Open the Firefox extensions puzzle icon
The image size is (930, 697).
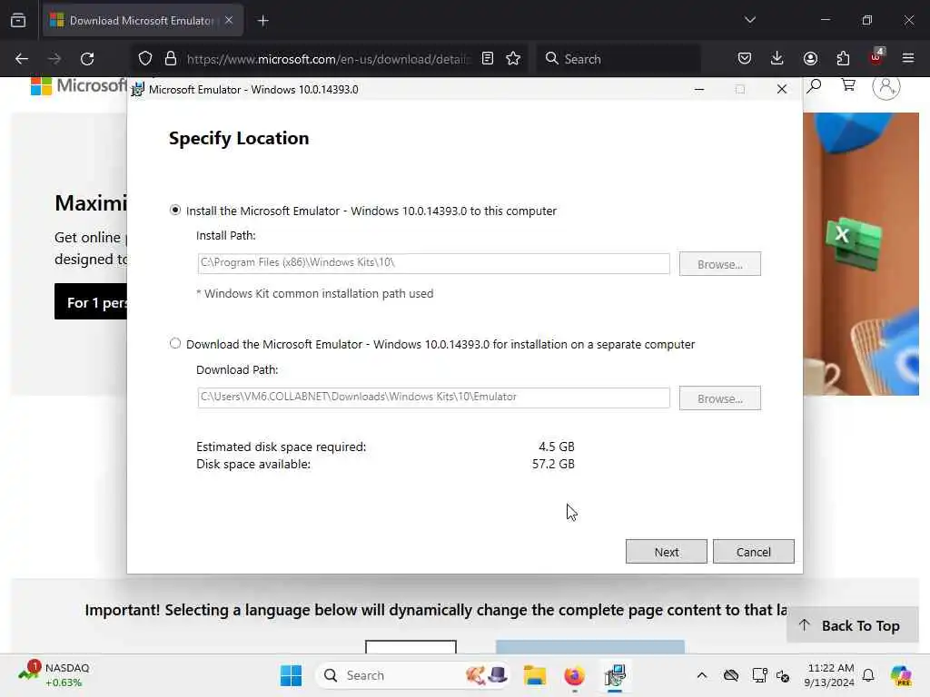(843, 58)
